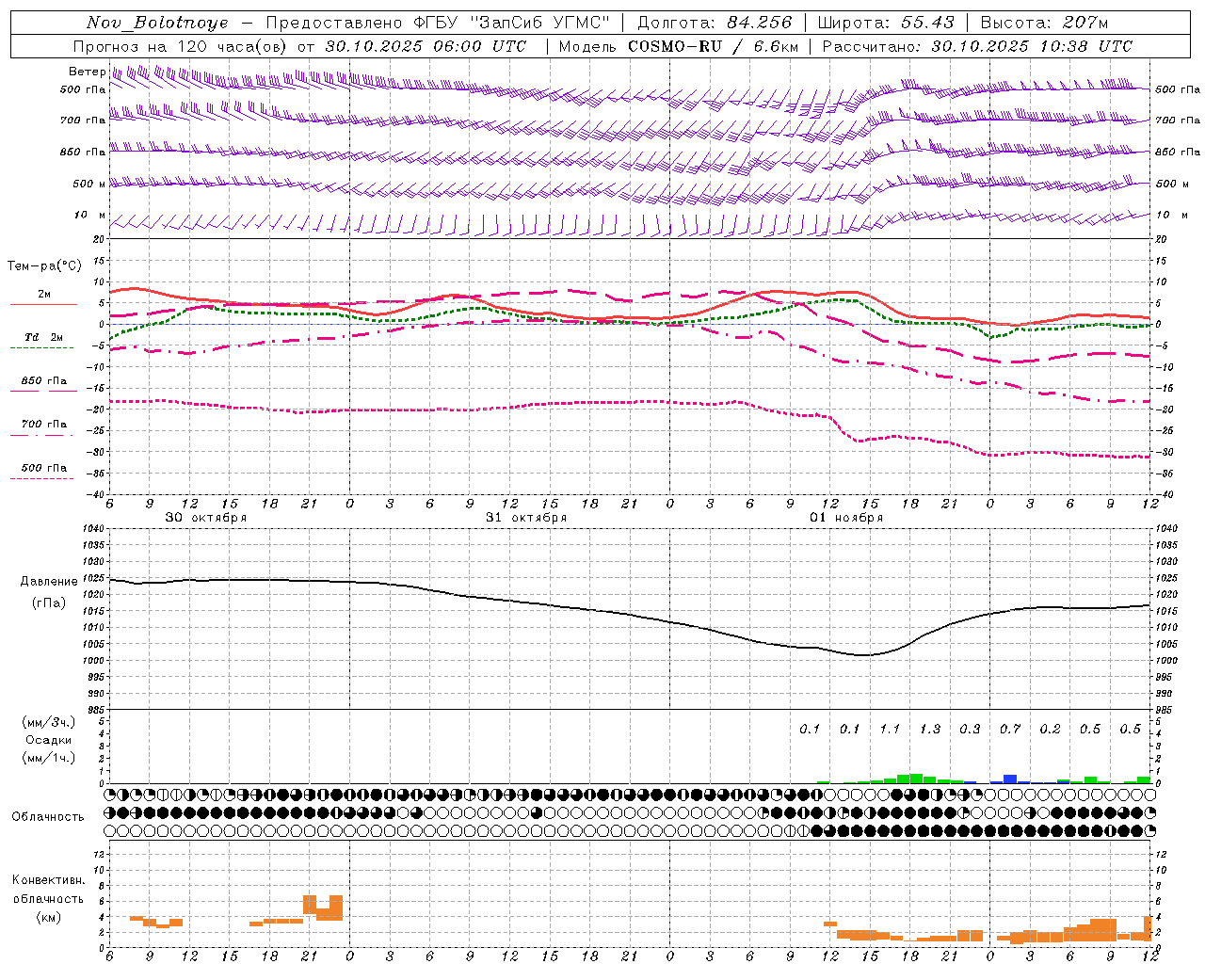Click the 'Долгота: 84.256' longitude value
1205x964 pixels.
(715, 23)
